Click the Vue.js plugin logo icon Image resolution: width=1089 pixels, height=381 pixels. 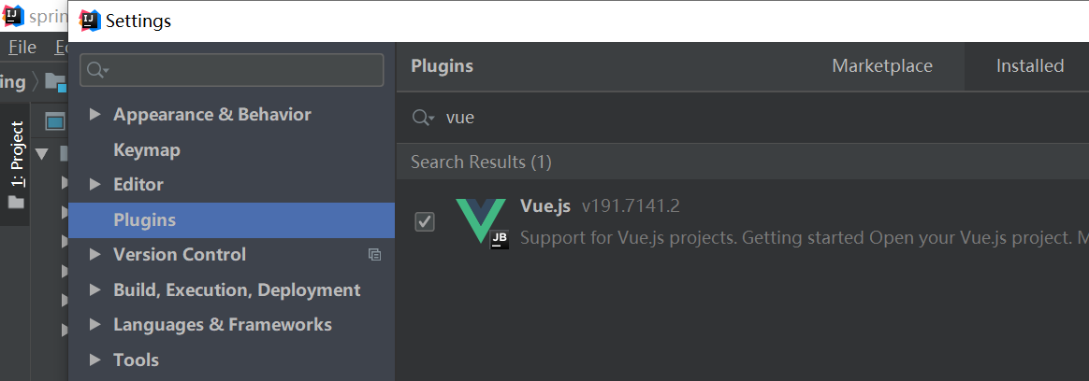pyautogui.click(x=482, y=222)
